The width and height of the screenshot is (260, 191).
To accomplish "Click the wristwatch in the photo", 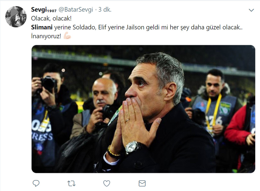I will pyautogui.click(x=131, y=147).
